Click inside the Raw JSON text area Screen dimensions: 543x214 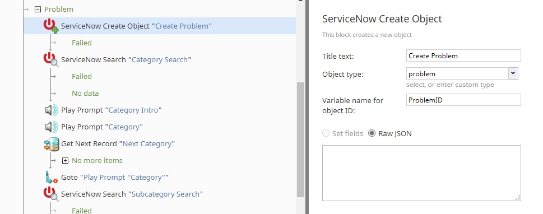tap(421, 173)
